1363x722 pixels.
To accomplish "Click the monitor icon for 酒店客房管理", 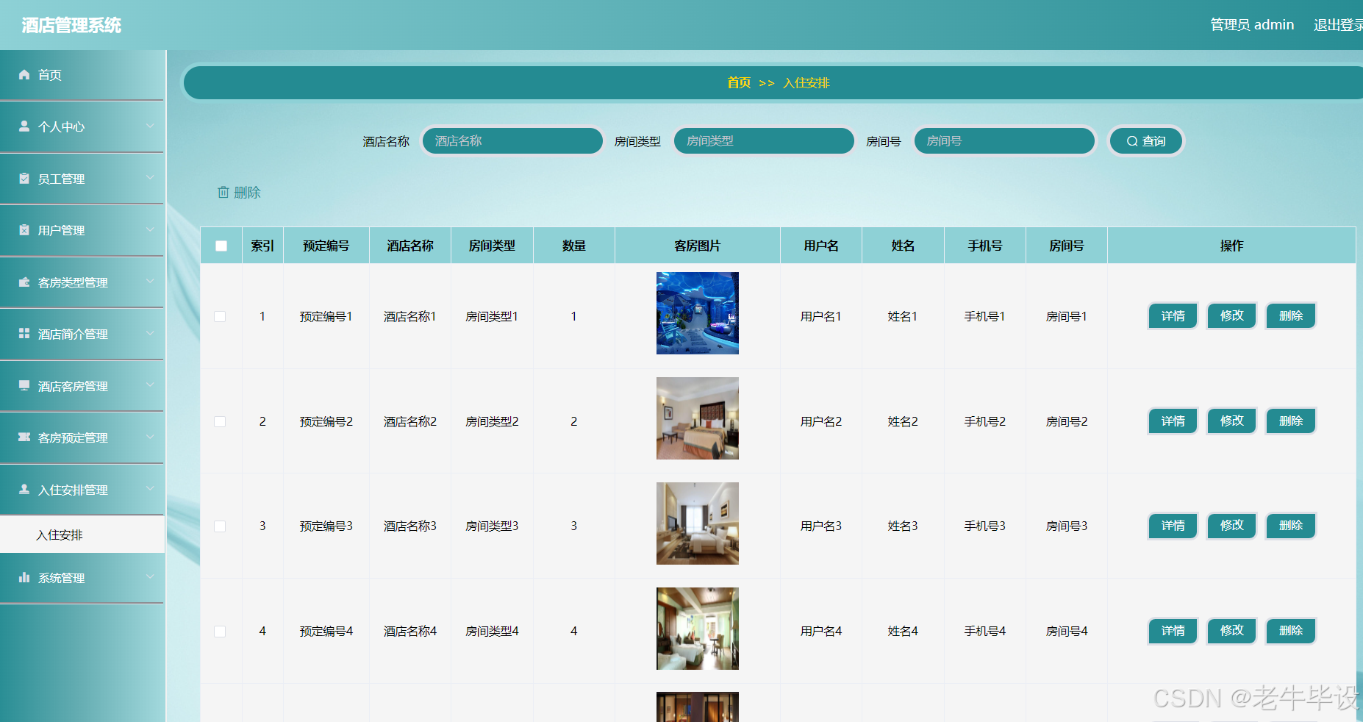I will (x=24, y=385).
